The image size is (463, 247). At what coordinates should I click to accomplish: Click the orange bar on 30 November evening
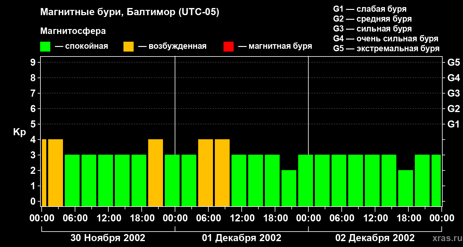(156, 173)
